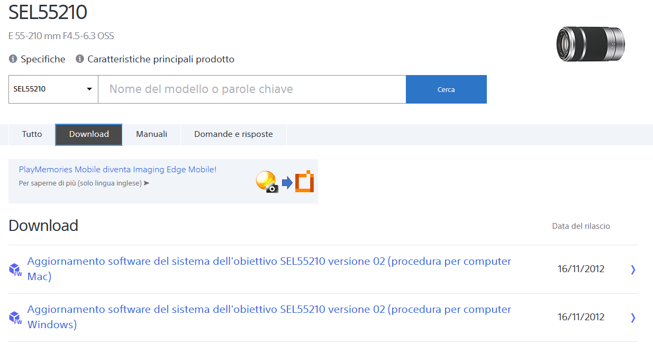Click the 16/11/2012 date in Windows row

click(581, 317)
